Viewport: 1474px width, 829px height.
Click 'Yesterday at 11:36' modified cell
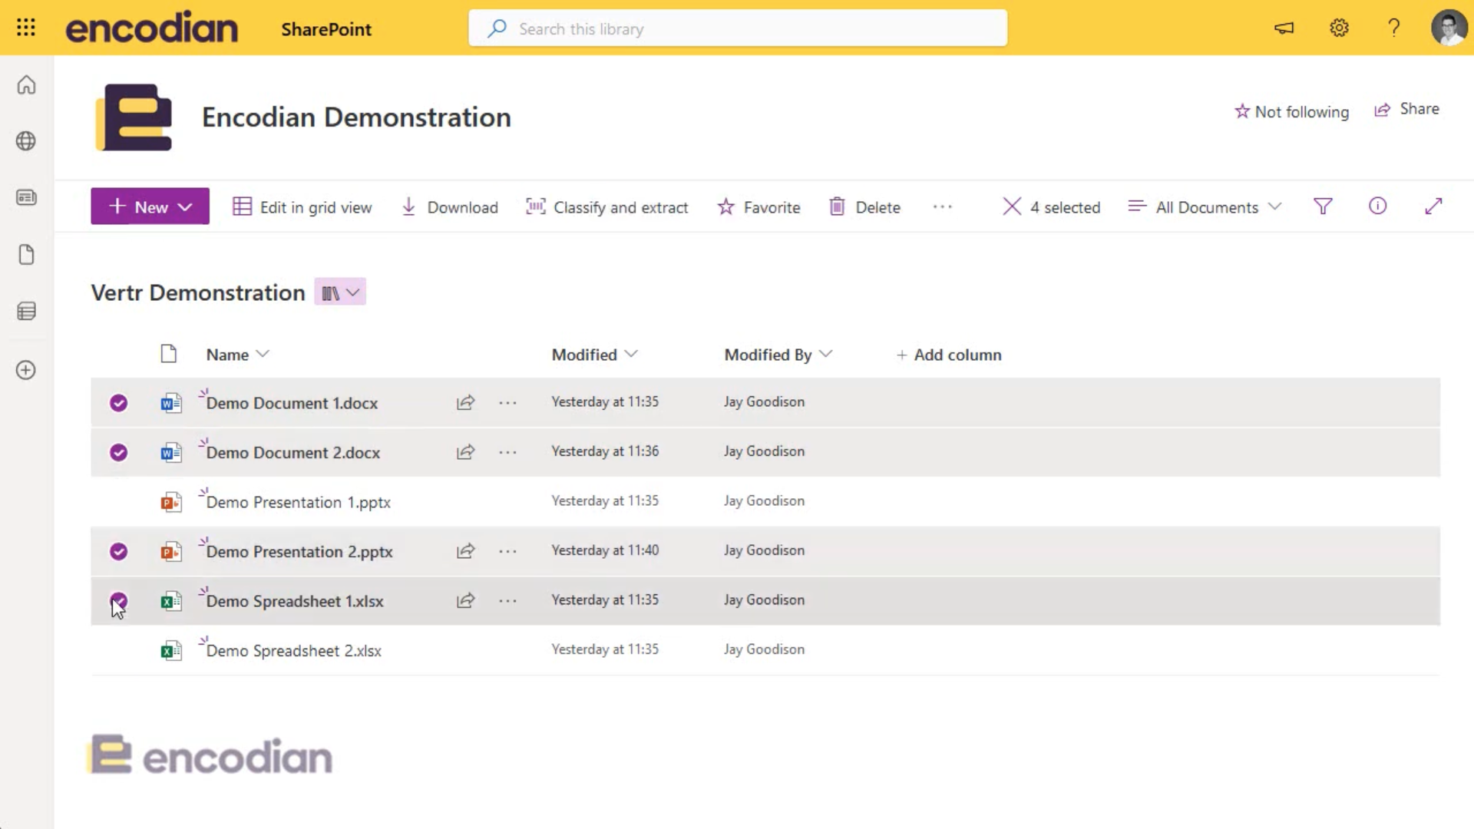click(x=605, y=451)
